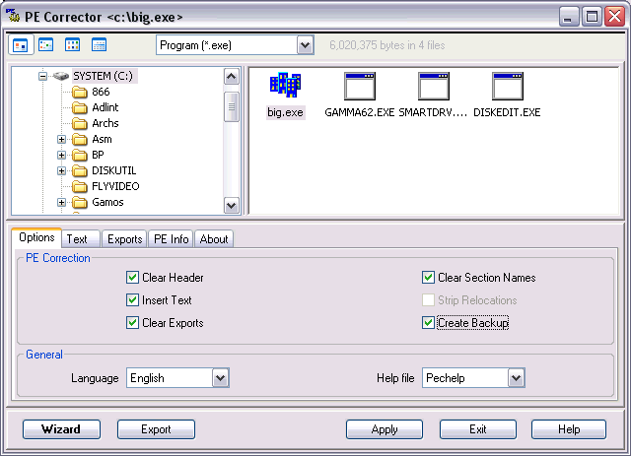The image size is (631, 456).
Task: Click the Apply button
Action: point(385,429)
